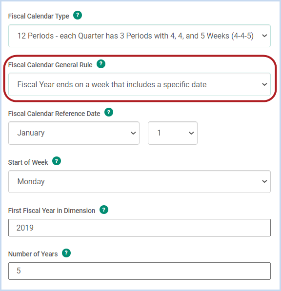
Task: Focus the Number of Years field showing 5
Action: click(x=140, y=271)
